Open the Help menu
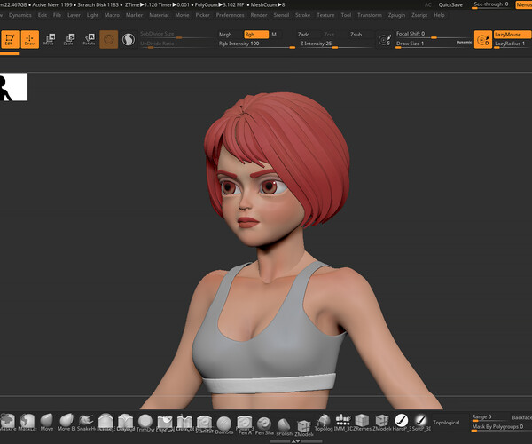The height and width of the screenshot is (444, 532). click(x=439, y=15)
